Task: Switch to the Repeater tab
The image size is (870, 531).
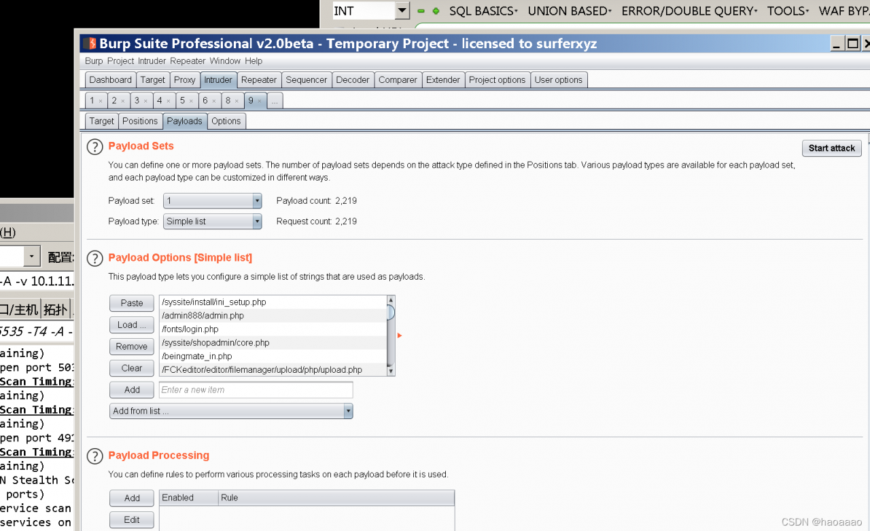Action: pyautogui.click(x=259, y=79)
